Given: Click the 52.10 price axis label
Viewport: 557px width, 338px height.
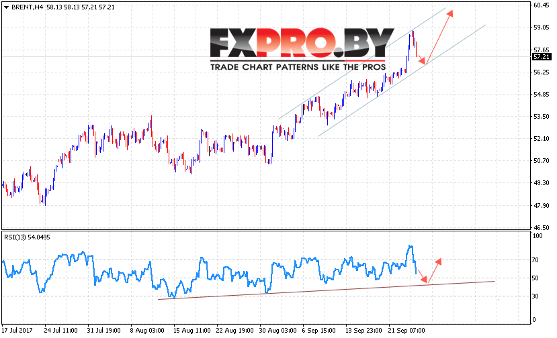Looking at the screenshot, I should (x=542, y=139).
